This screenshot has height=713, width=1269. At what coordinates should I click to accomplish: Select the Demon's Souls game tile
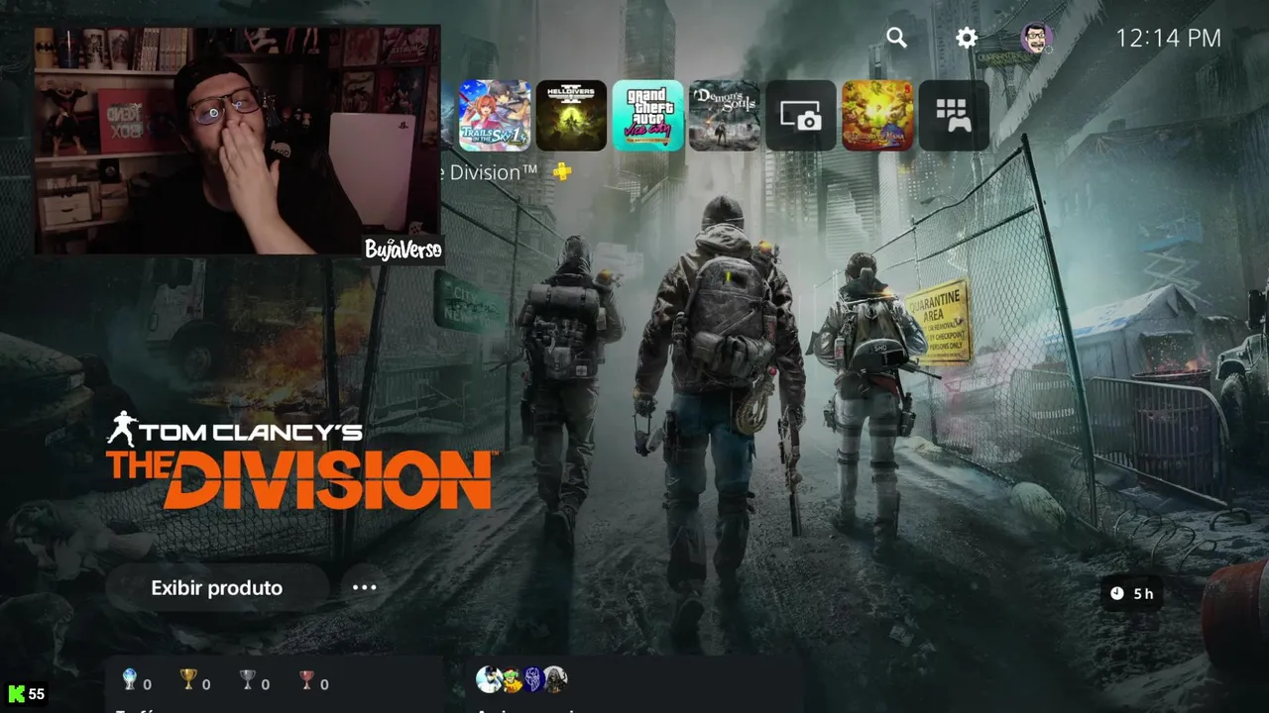point(725,116)
